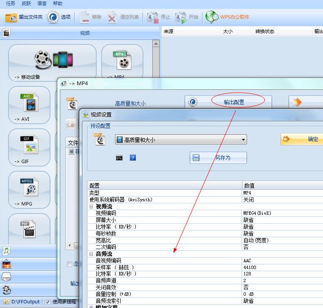
Task: Click the gear icon beside 输出配置
Action: coord(193,102)
